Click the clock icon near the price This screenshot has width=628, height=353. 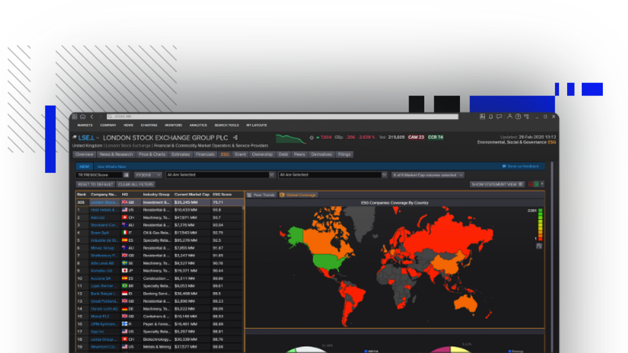[312, 137]
